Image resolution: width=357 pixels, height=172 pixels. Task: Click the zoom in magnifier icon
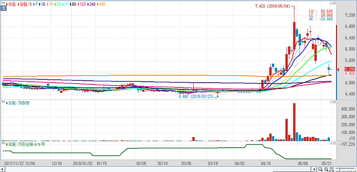(326, 169)
